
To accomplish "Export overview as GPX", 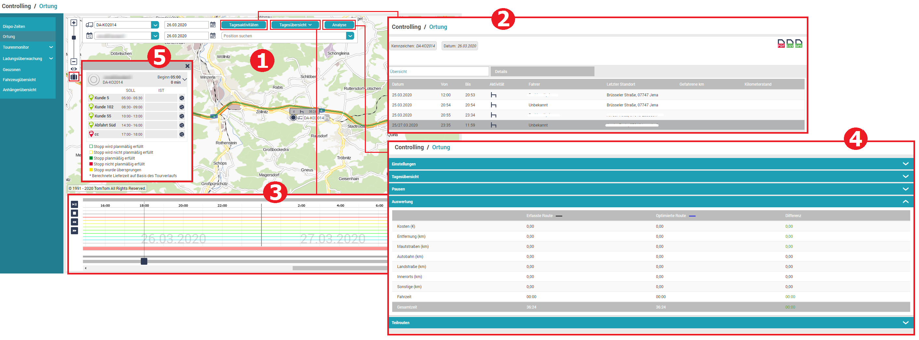I will point(799,44).
